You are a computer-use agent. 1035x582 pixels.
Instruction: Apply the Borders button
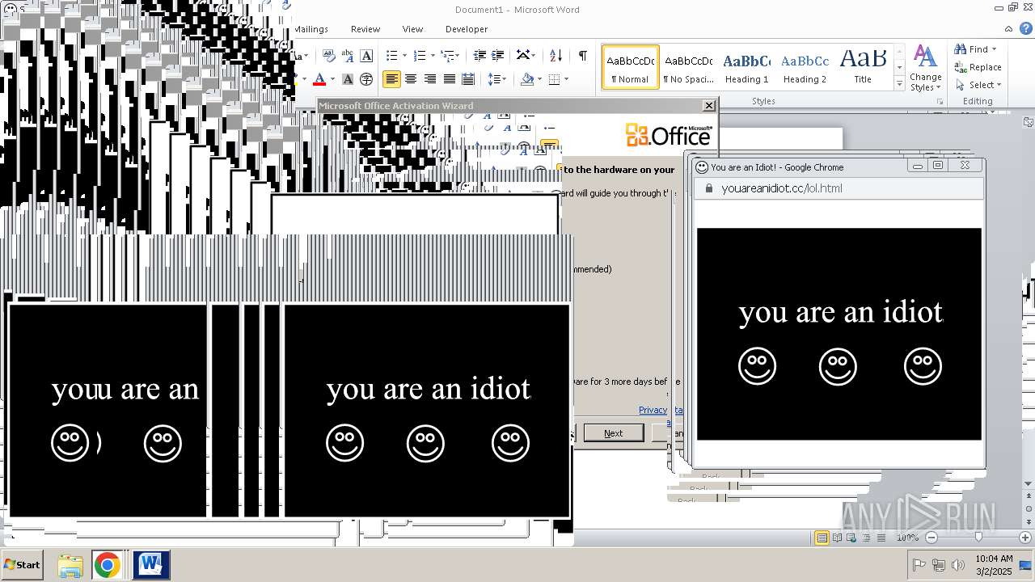pos(554,79)
